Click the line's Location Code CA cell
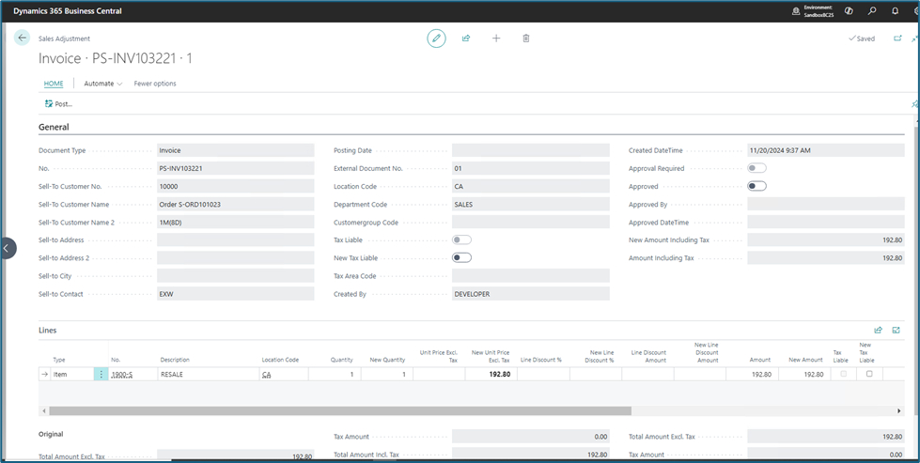Image resolution: width=920 pixels, height=463 pixels. point(284,374)
